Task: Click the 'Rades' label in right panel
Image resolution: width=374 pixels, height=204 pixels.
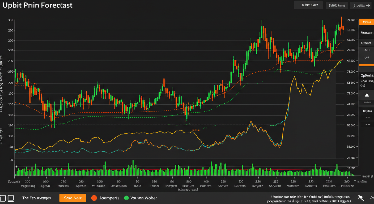Action: pos(367,111)
